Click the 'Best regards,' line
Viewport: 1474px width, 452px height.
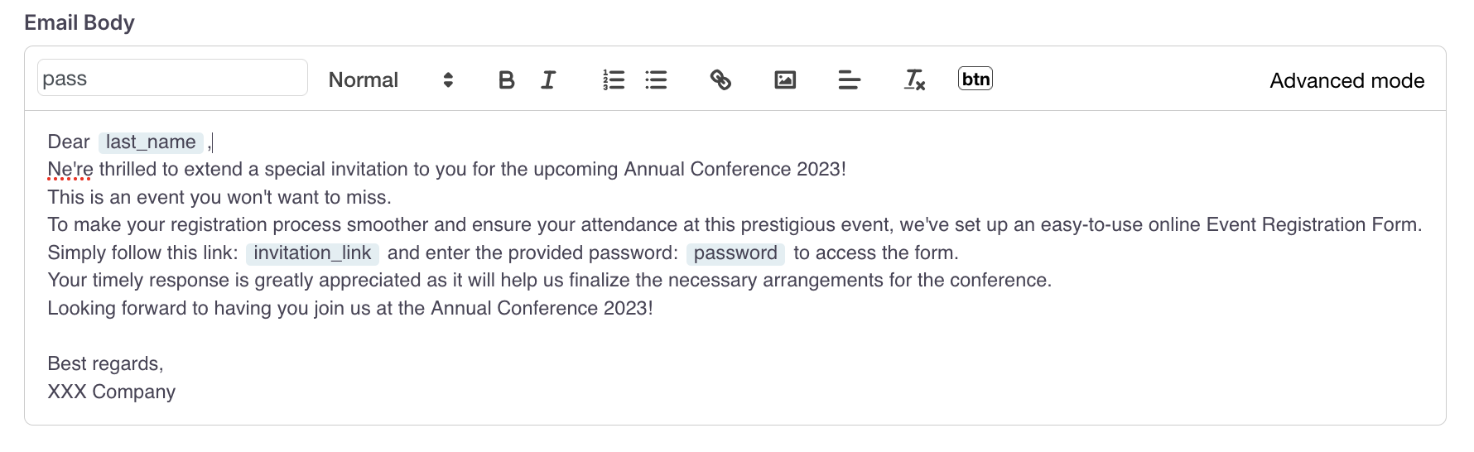105,364
